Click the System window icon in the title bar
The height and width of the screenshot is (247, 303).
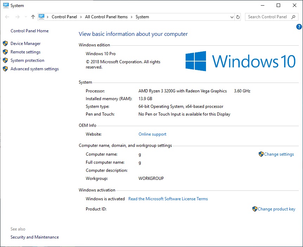6,5
